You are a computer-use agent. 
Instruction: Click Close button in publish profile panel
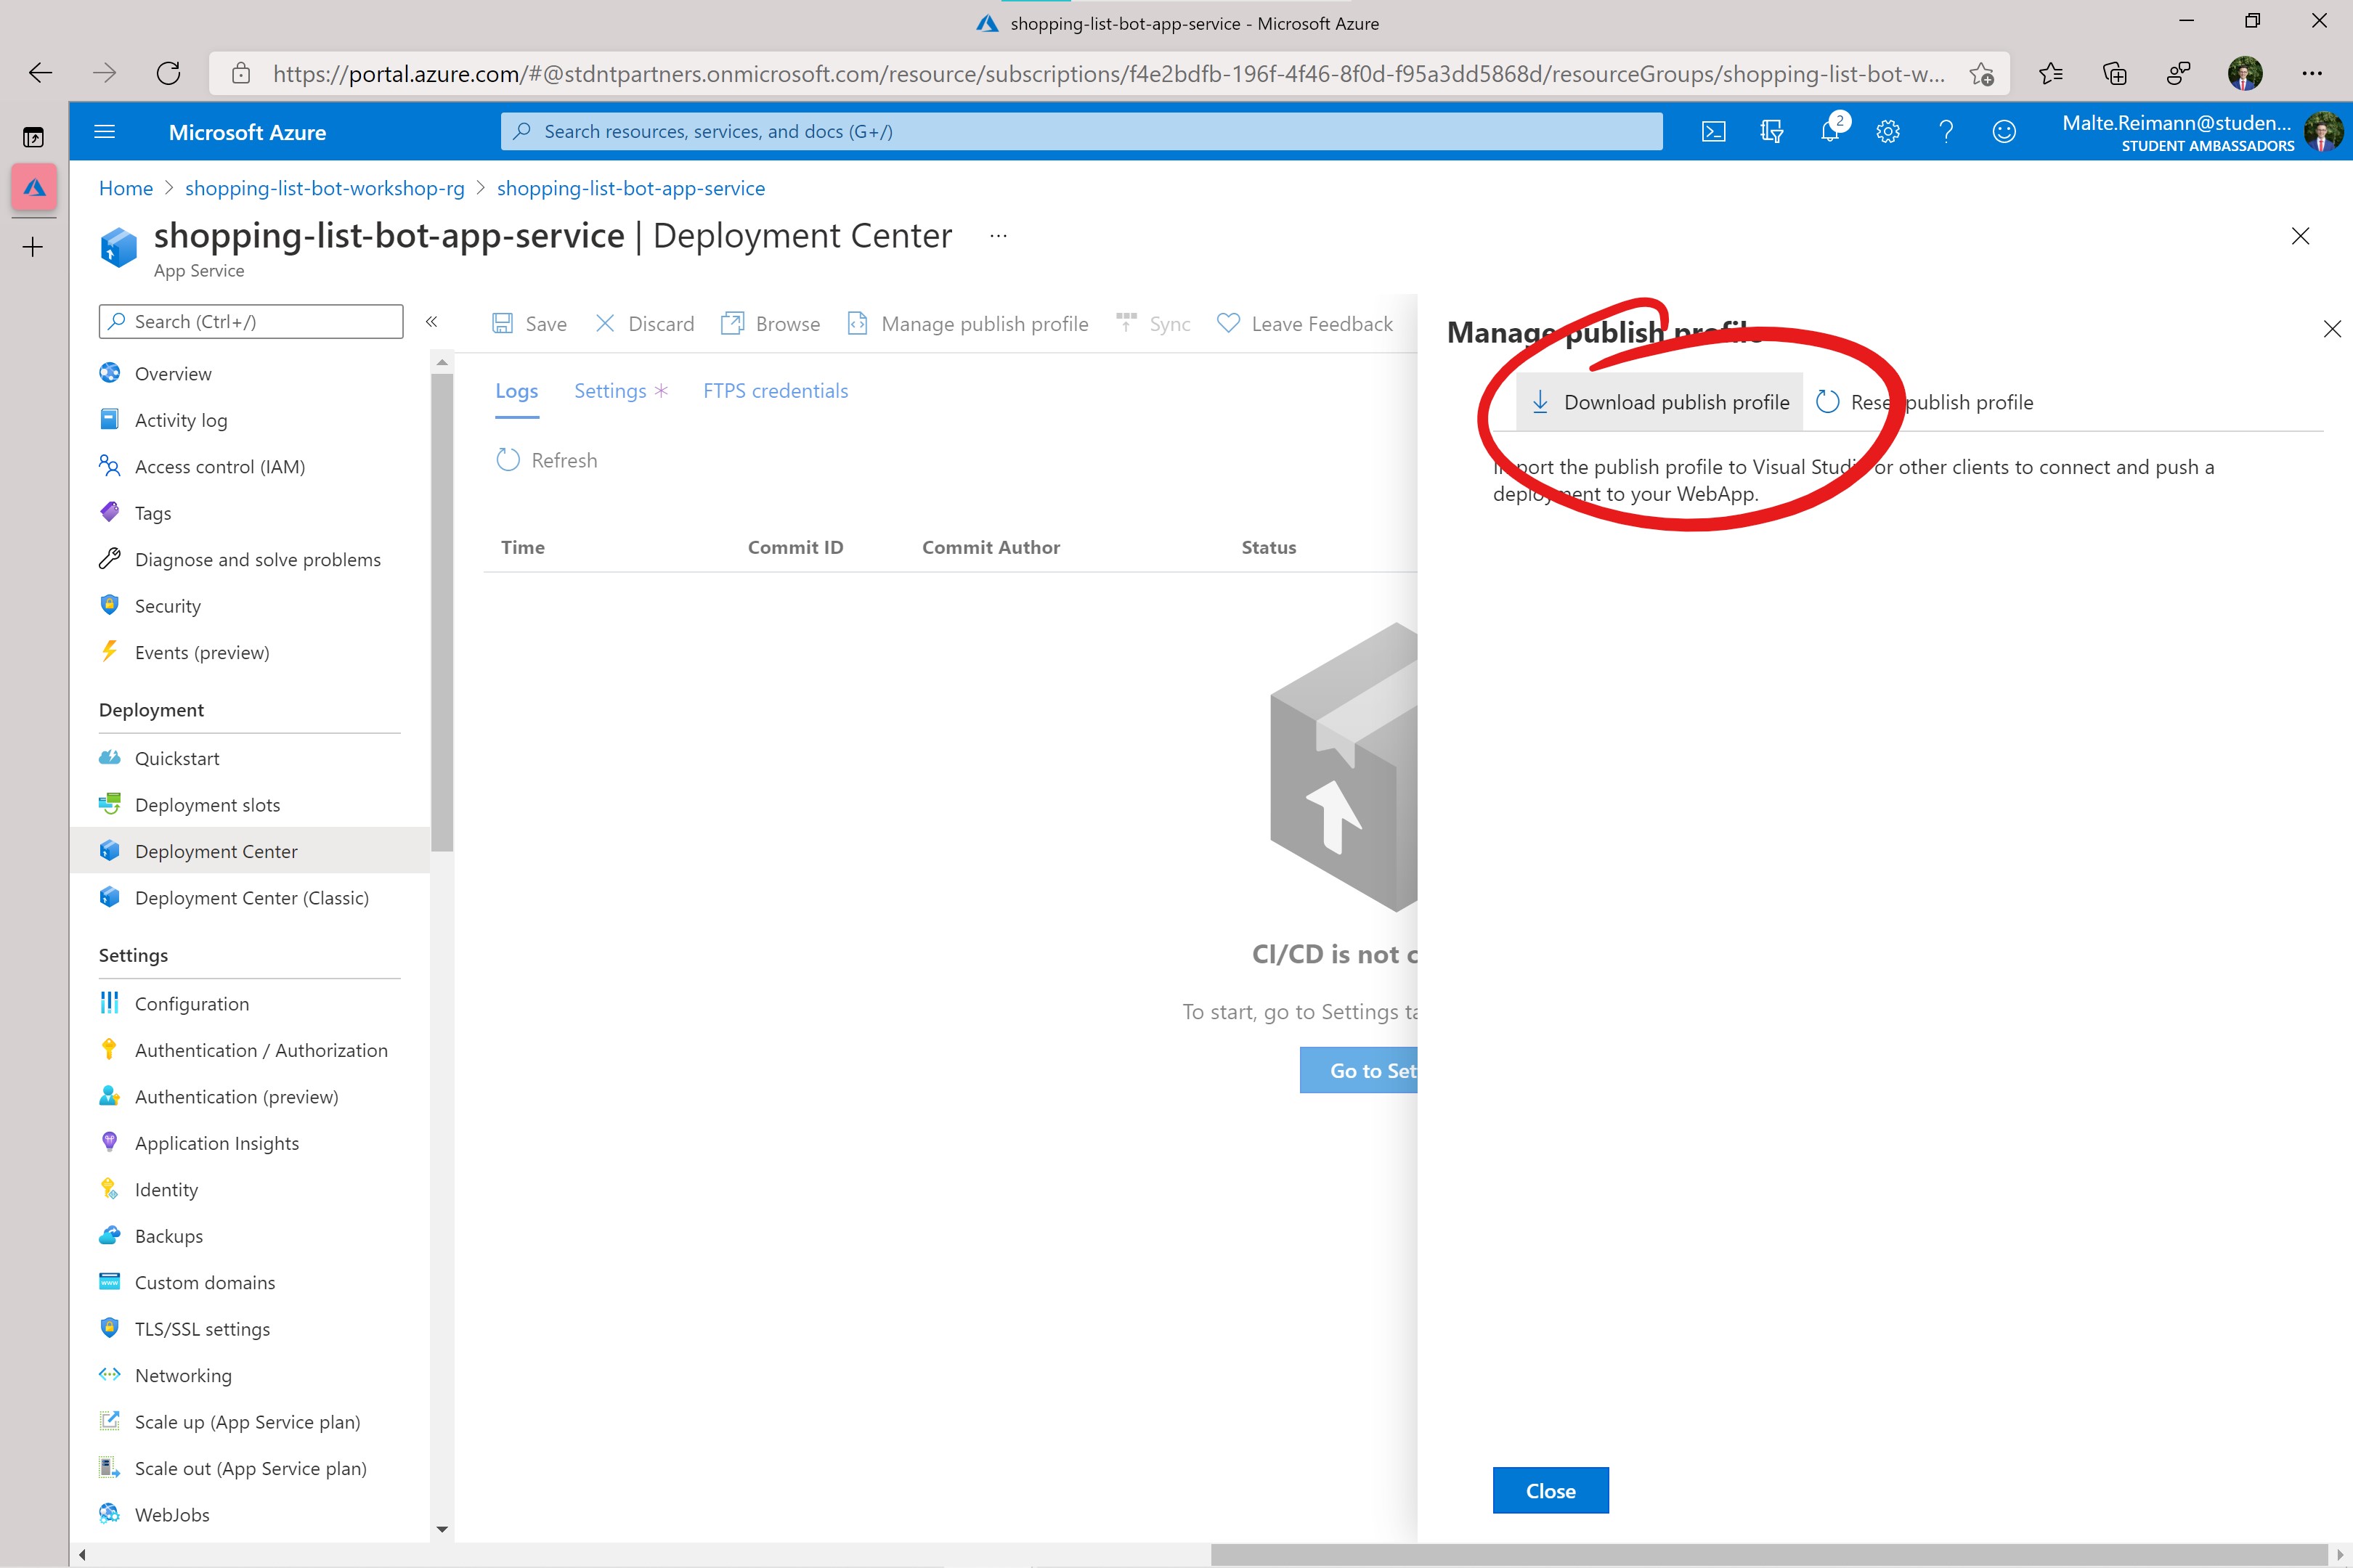click(x=1550, y=1490)
